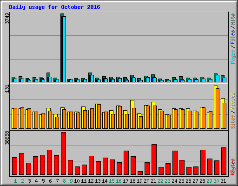
Task: Click the Sites legend label
Action: click(232, 122)
